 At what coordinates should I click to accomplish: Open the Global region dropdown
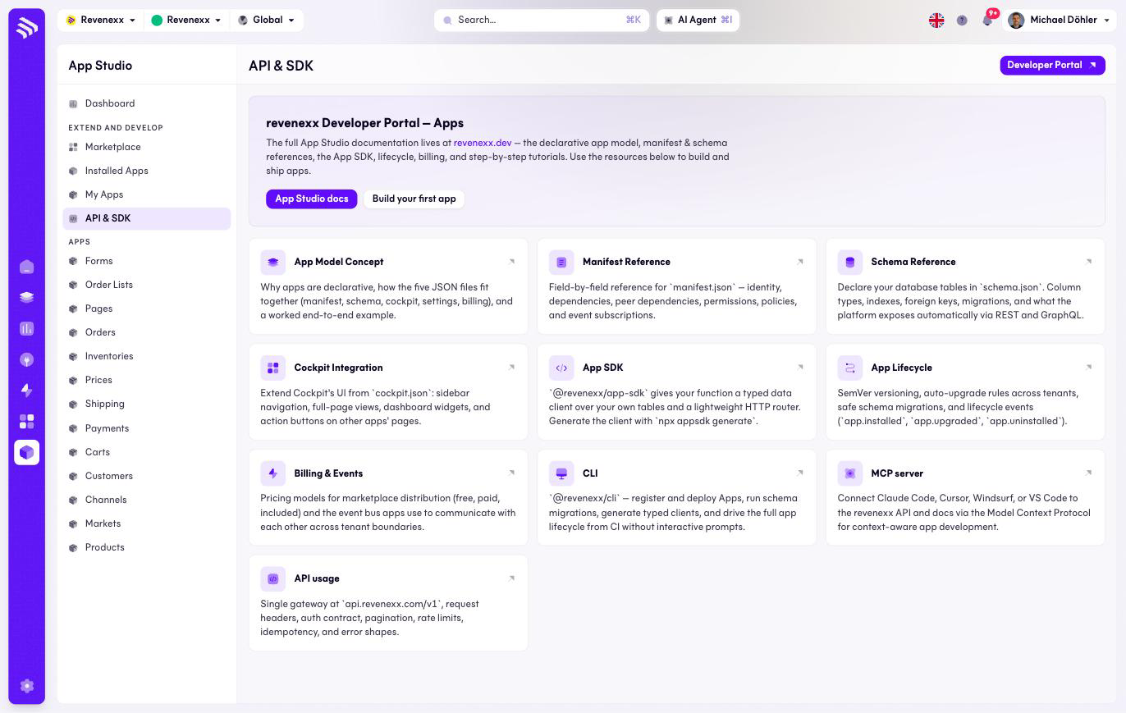[x=266, y=20]
